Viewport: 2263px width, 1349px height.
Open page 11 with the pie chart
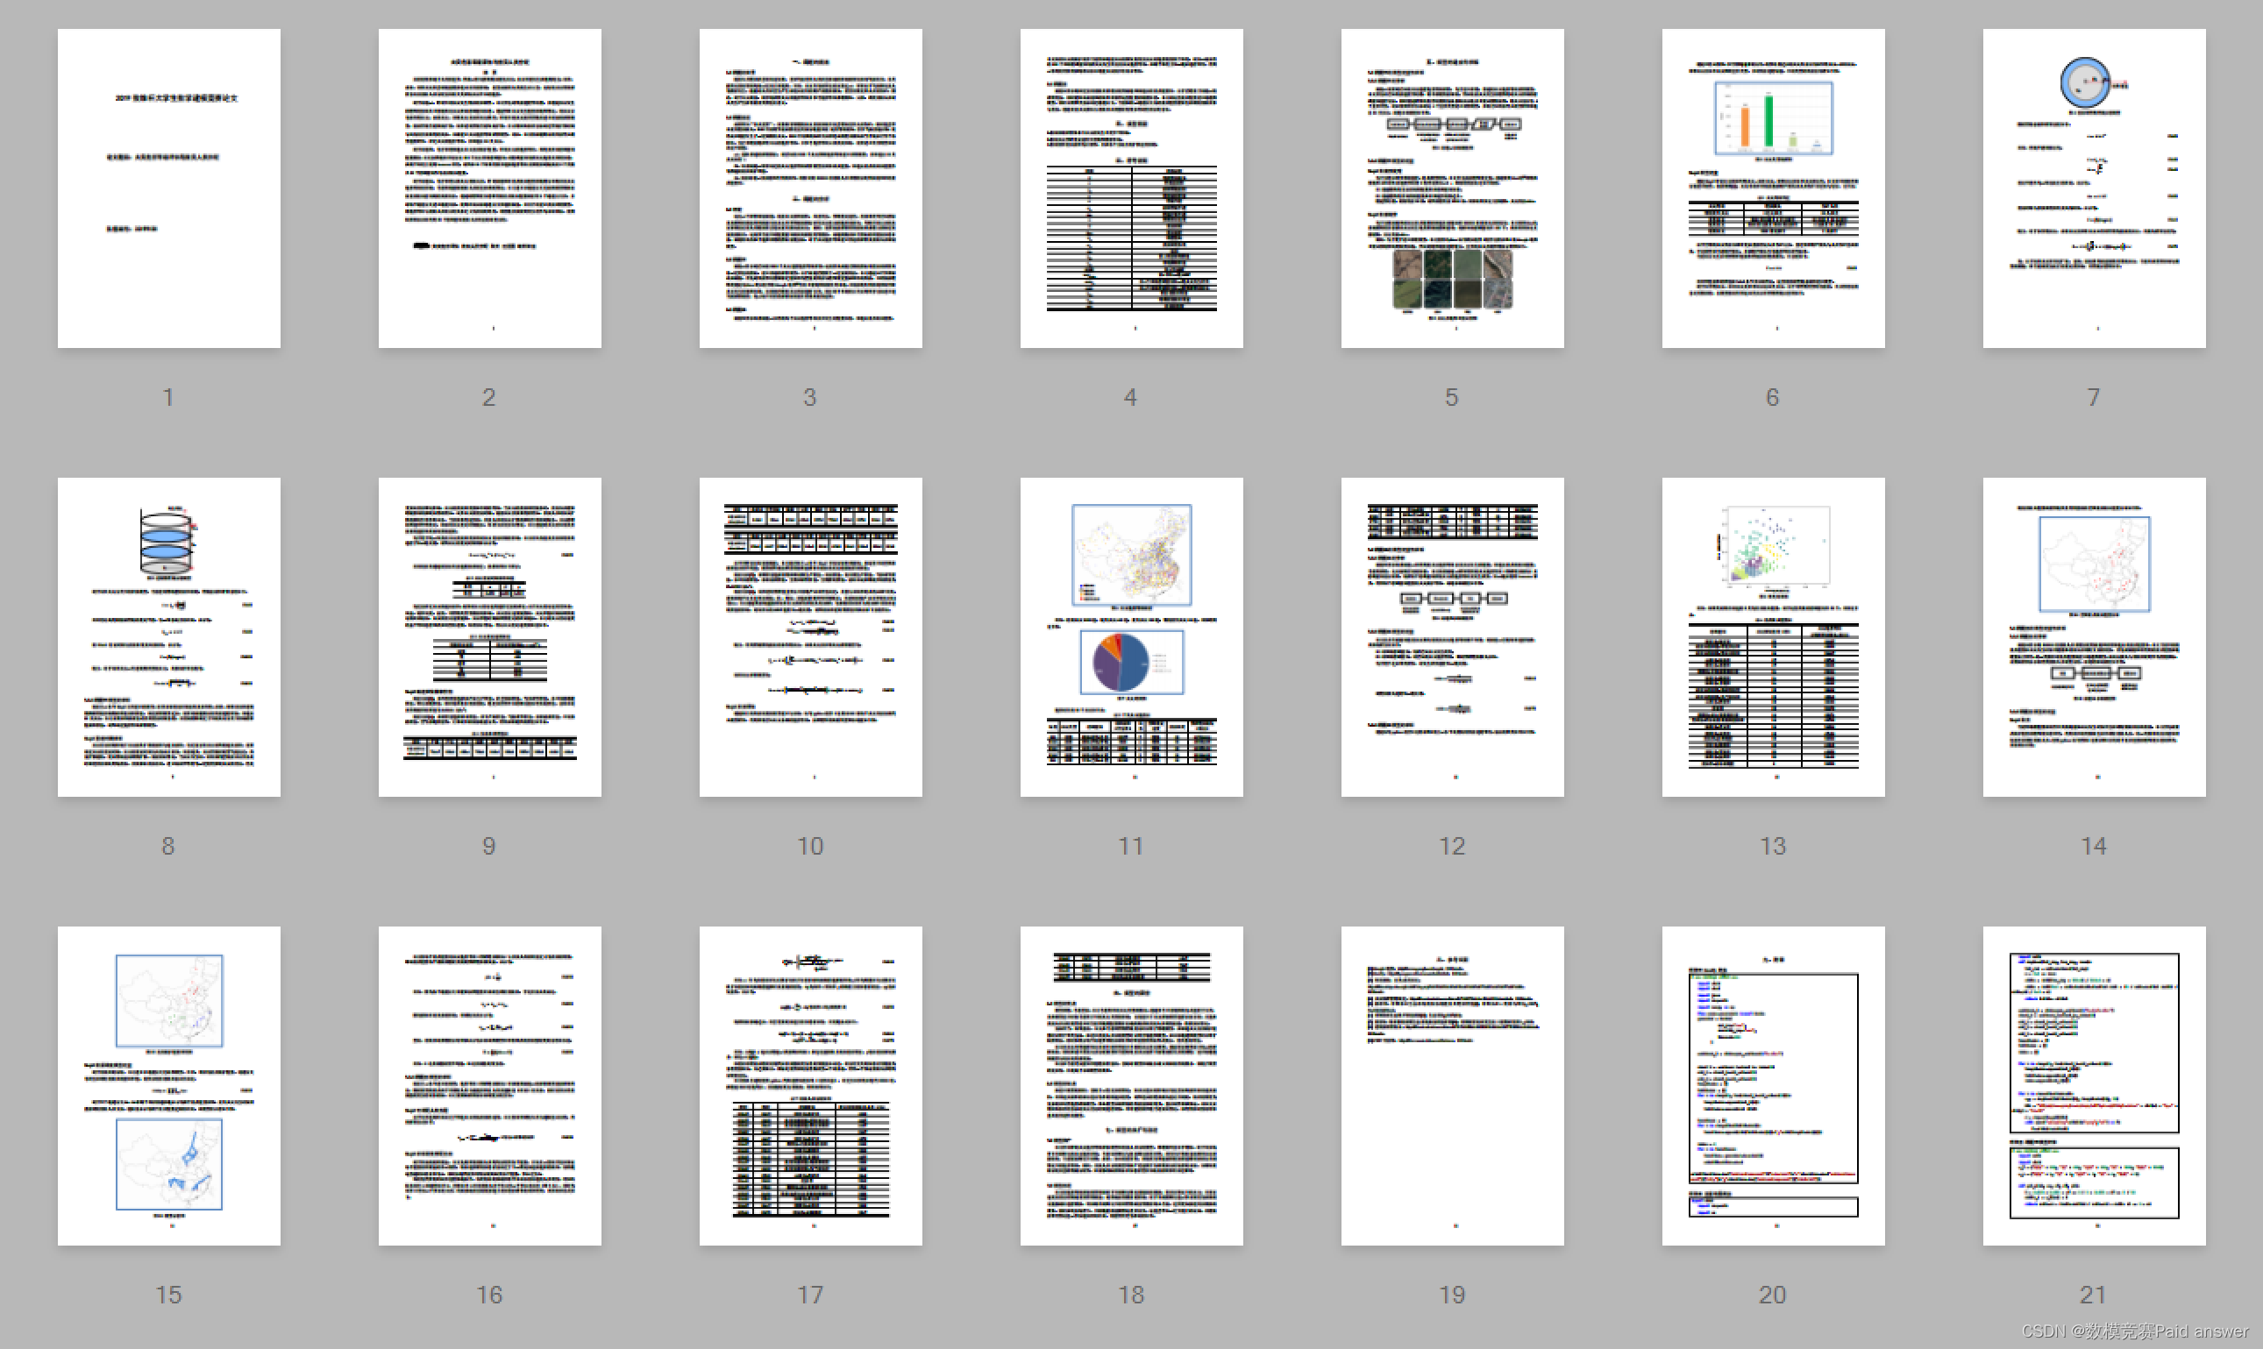click(x=1131, y=637)
